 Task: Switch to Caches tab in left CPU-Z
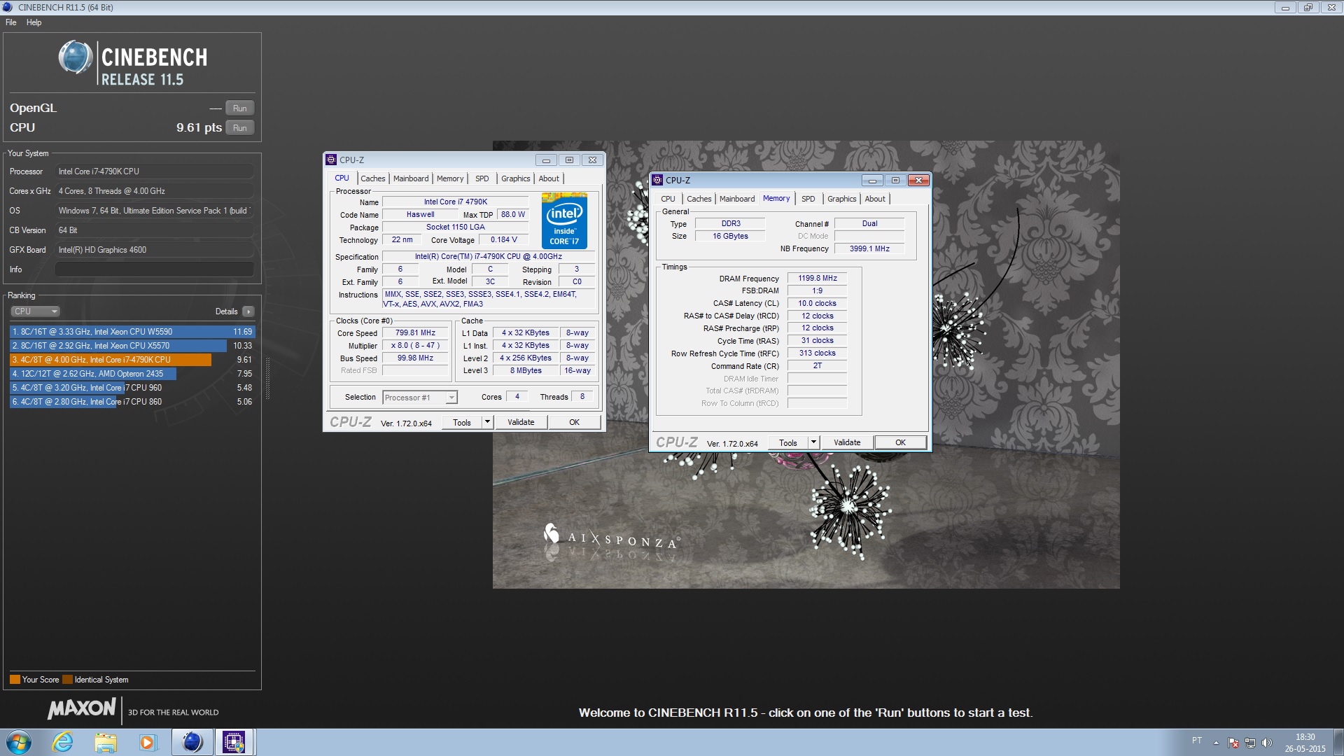(372, 178)
